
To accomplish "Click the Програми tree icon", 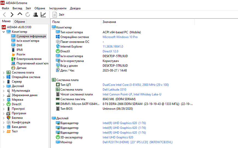I will point(8,113).
